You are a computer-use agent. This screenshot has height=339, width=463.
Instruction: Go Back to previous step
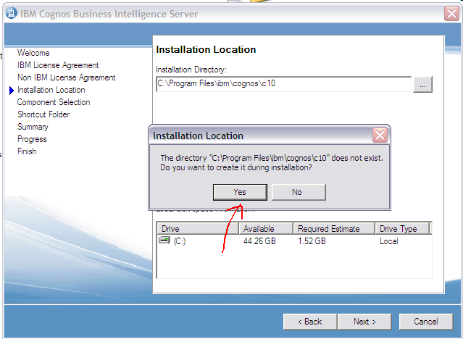(310, 322)
